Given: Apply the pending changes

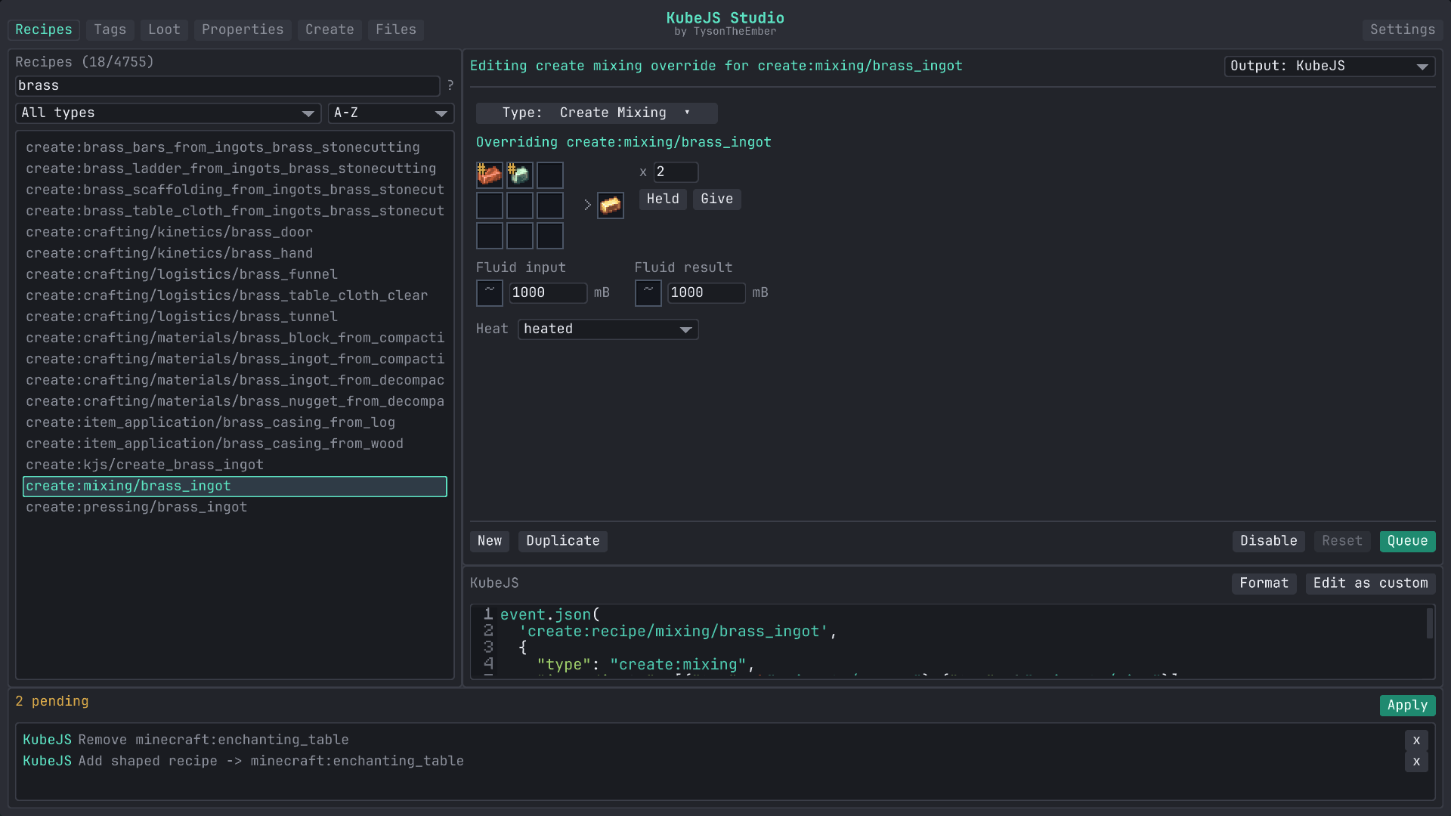Looking at the screenshot, I should [1407, 706].
